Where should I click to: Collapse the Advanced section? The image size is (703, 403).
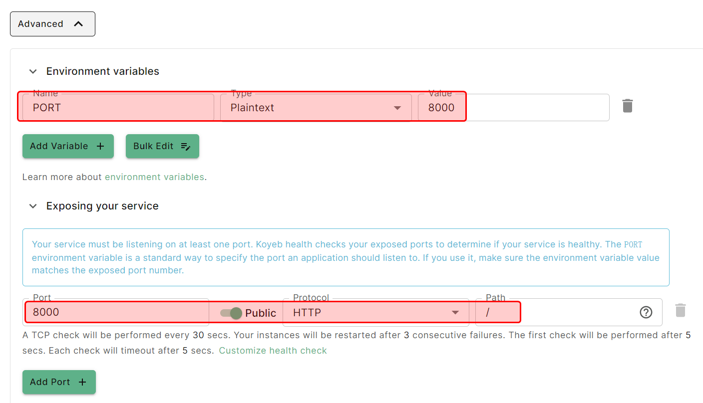[52, 24]
